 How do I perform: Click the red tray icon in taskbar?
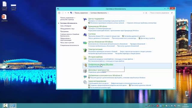[x=157, y=106]
